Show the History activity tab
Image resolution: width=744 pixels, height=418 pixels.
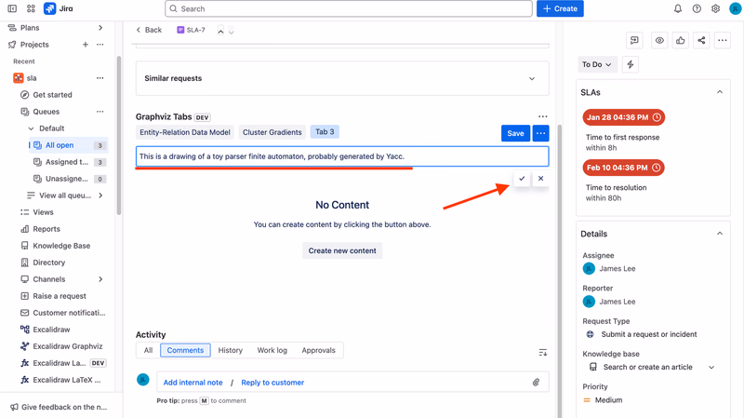point(230,350)
